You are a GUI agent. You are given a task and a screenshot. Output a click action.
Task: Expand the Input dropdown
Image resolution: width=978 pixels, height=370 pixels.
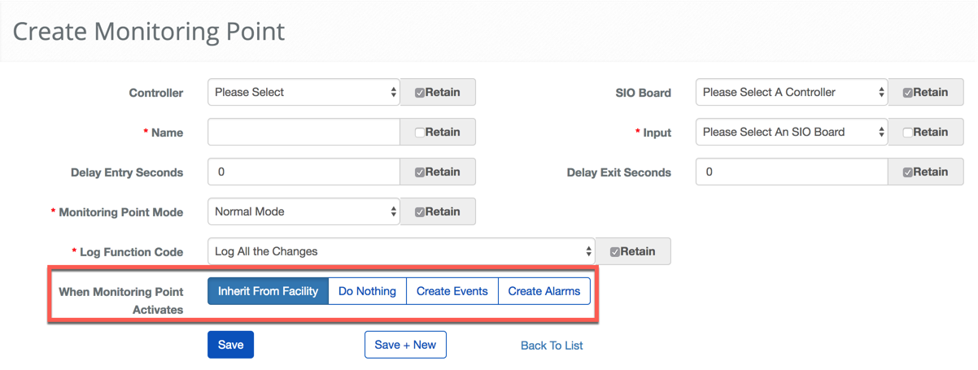coord(791,133)
